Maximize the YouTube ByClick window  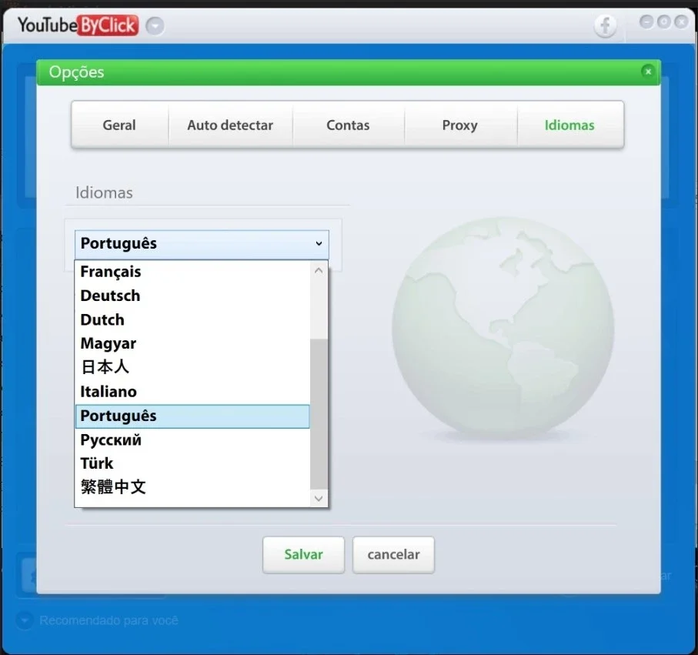pos(663,22)
